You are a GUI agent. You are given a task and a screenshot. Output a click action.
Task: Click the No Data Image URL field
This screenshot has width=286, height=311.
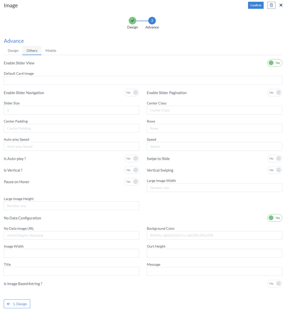pyautogui.click(x=71, y=235)
